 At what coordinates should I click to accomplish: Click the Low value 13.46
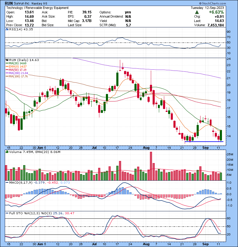(29, 21)
